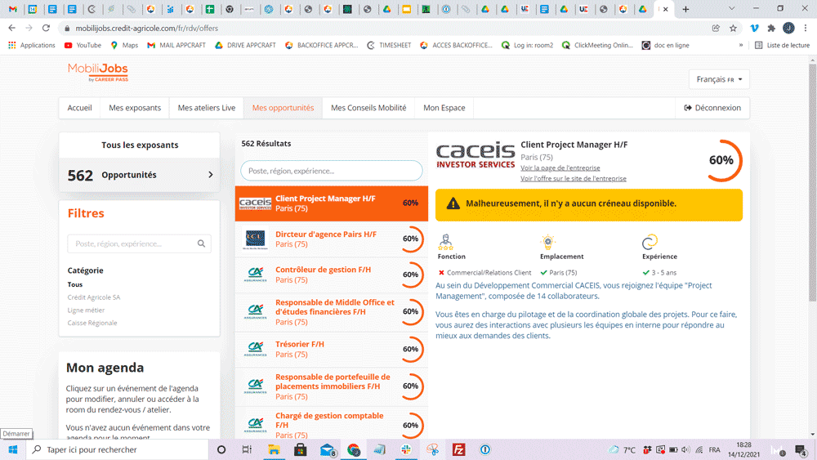Open the Windows Start button
817x460 pixels.
[x=13, y=449]
